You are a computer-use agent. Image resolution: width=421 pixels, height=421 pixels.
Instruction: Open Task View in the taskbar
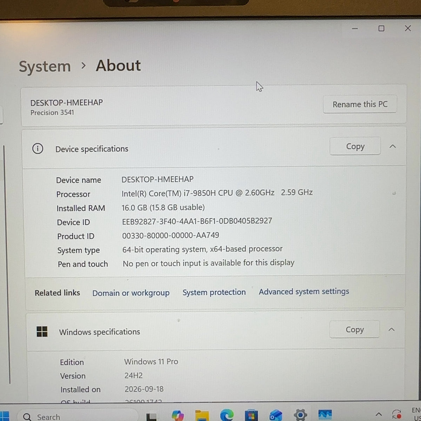152,417
